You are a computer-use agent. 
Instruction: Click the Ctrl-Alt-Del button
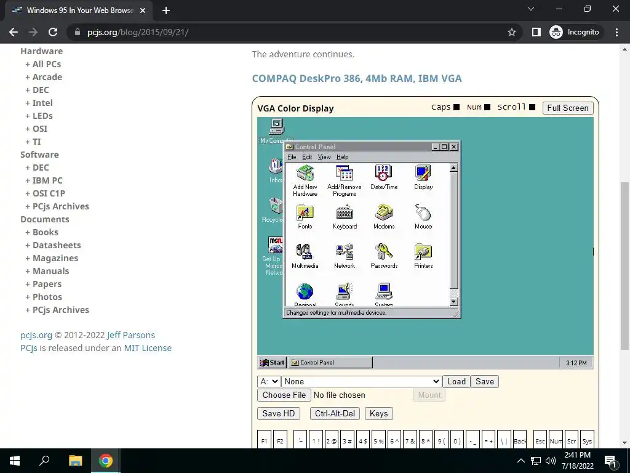click(x=335, y=413)
